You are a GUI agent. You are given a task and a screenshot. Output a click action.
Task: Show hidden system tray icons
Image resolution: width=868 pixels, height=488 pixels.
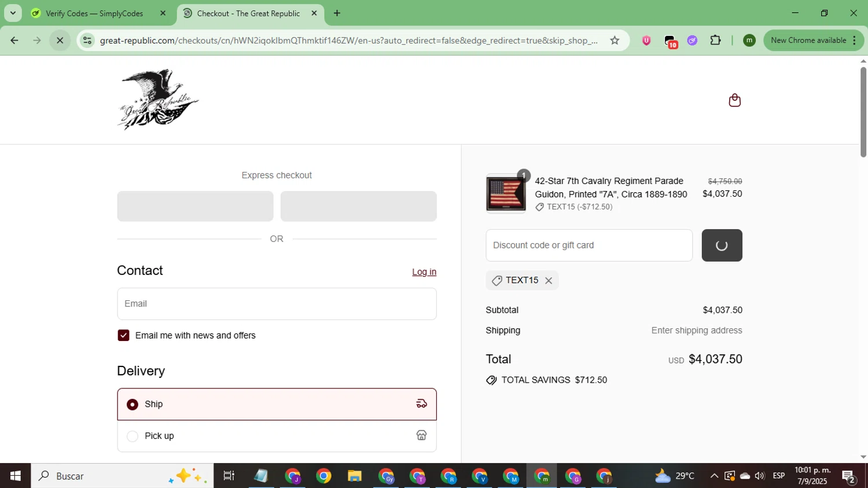tap(714, 476)
